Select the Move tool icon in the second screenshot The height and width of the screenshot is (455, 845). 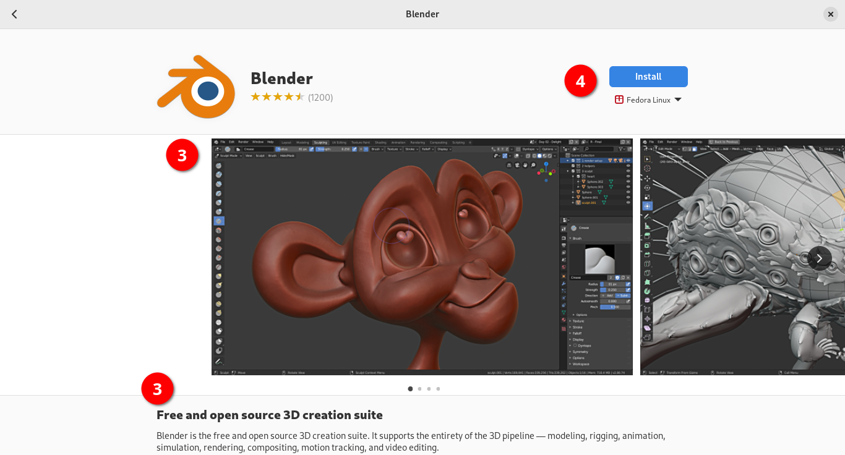coord(647,178)
